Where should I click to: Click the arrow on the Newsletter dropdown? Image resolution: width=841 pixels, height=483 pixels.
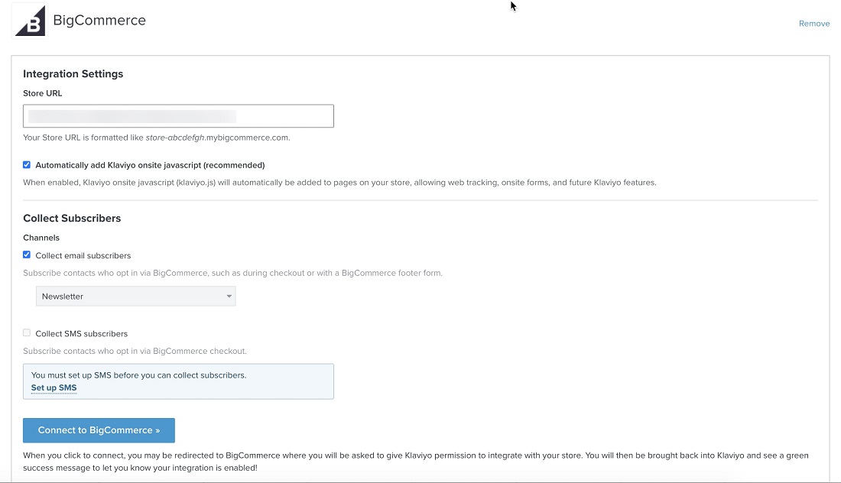pos(229,297)
